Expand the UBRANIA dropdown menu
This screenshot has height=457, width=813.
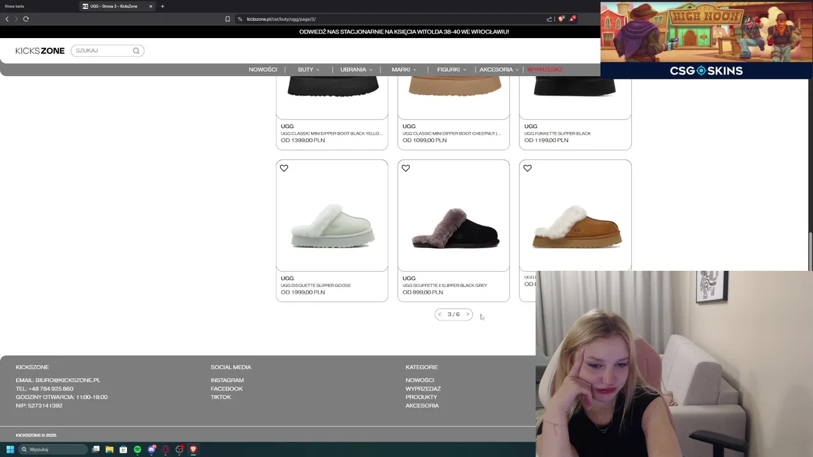[356, 70]
